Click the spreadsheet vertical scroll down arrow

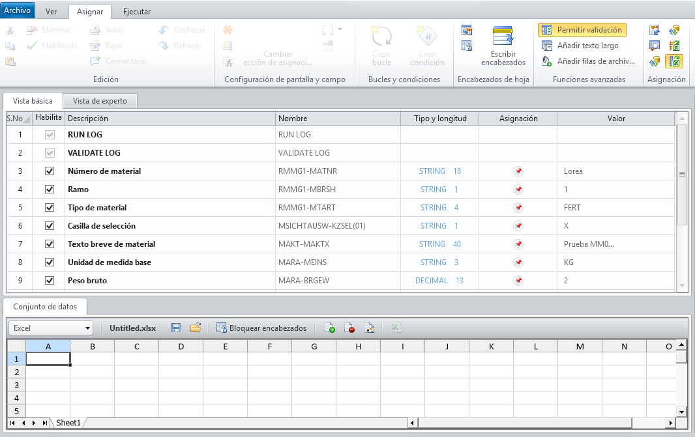click(681, 412)
